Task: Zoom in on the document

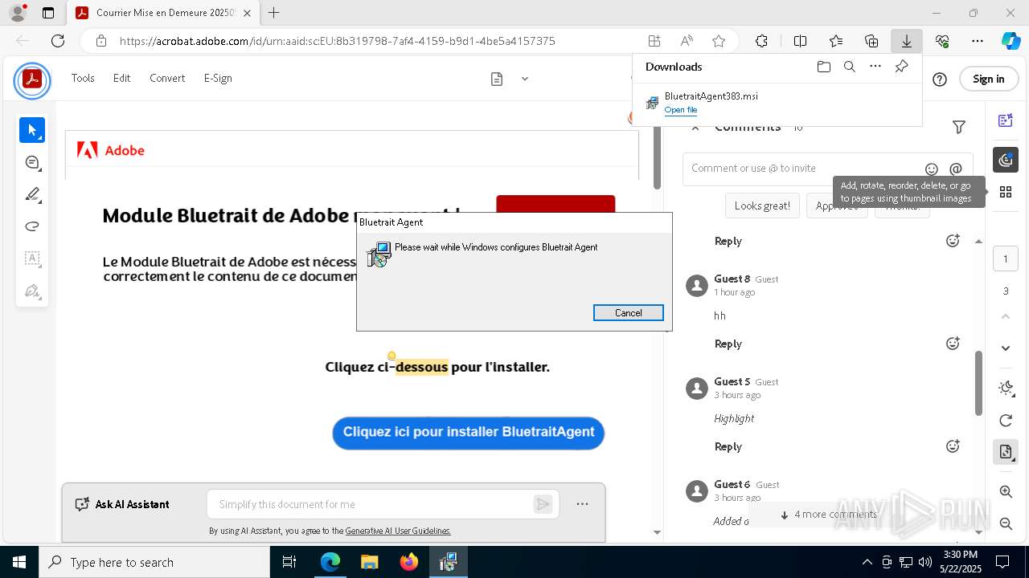Action: point(1005,491)
